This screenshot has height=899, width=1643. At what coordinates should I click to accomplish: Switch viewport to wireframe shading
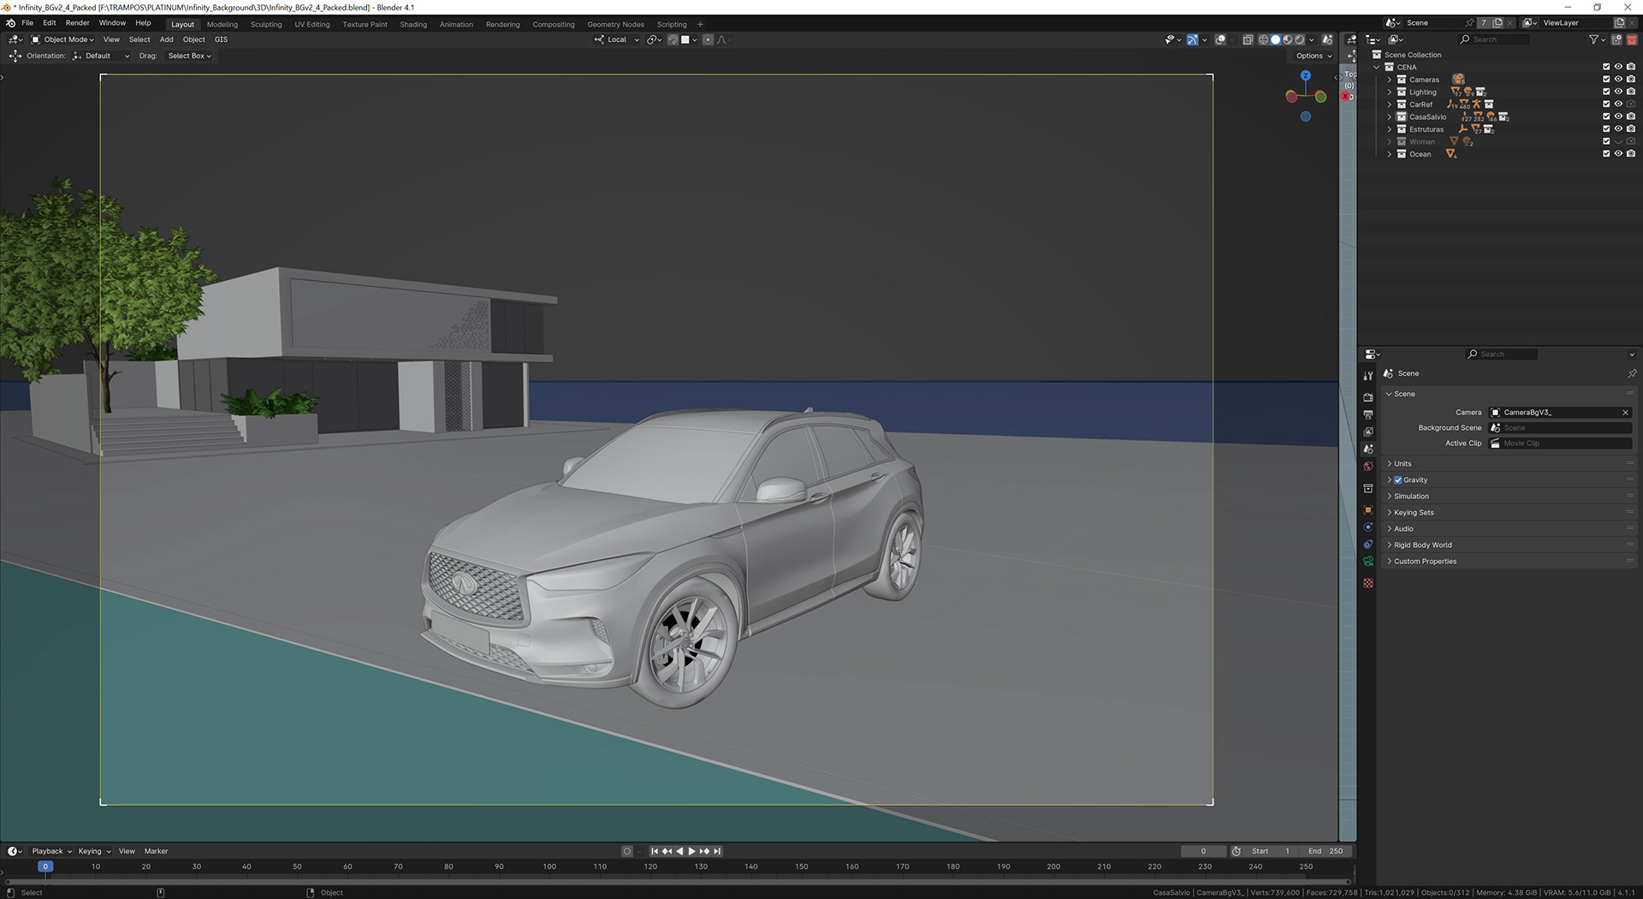coord(1263,39)
